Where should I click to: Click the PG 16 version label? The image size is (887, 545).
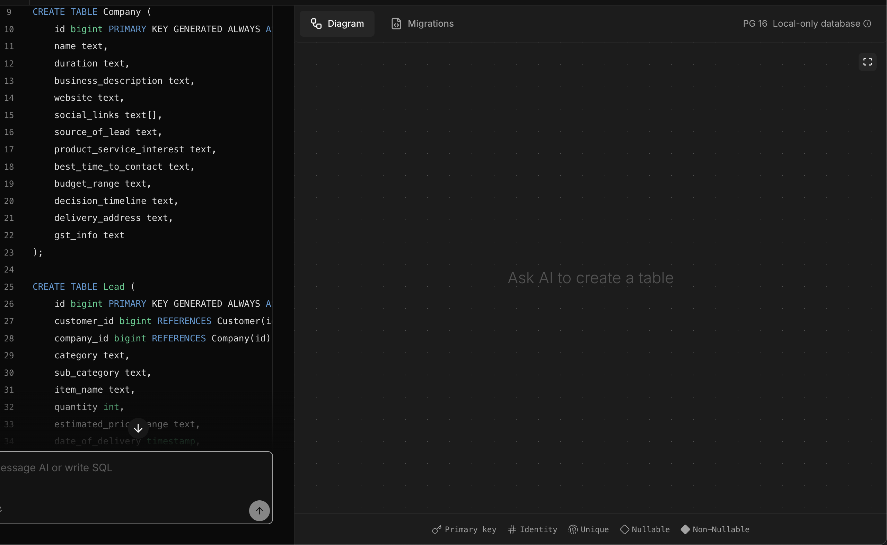click(754, 23)
